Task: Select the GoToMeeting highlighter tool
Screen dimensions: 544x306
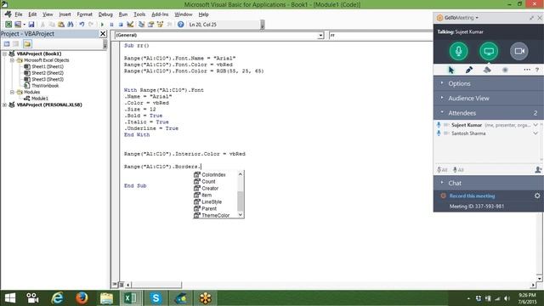Action: [x=487, y=70]
